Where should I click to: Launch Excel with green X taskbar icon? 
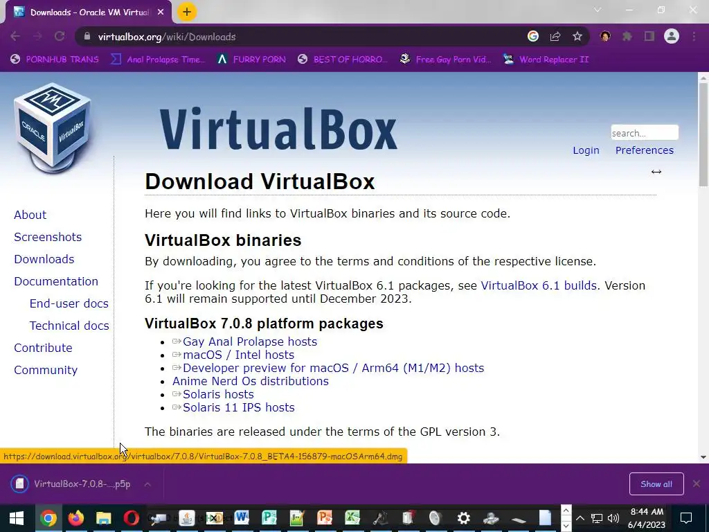(x=352, y=518)
